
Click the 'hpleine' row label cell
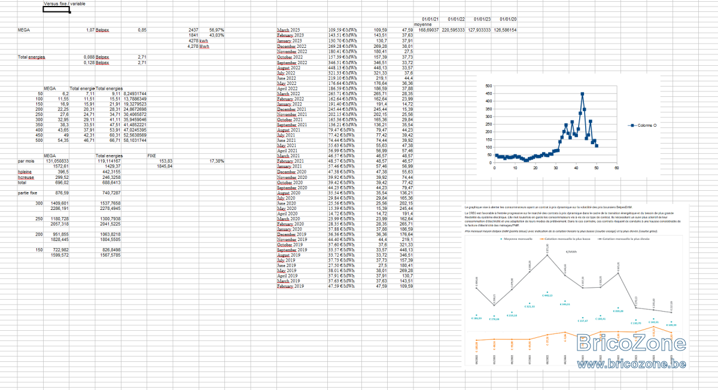pyautogui.click(x=25, y=171)
